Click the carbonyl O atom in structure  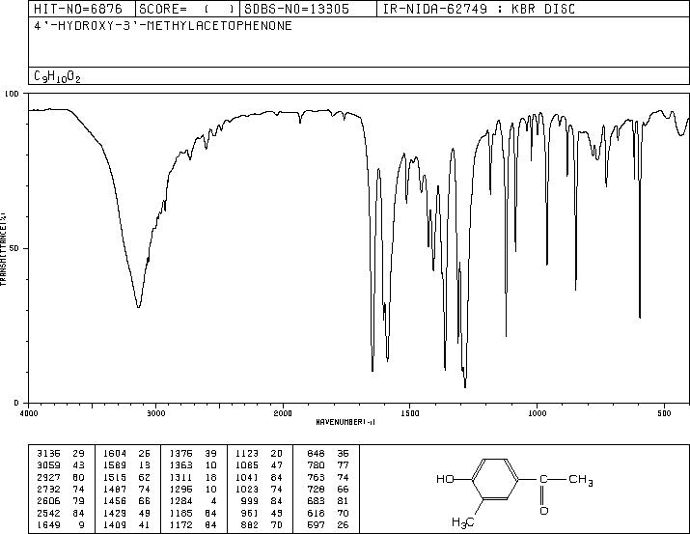pos(544,511)
